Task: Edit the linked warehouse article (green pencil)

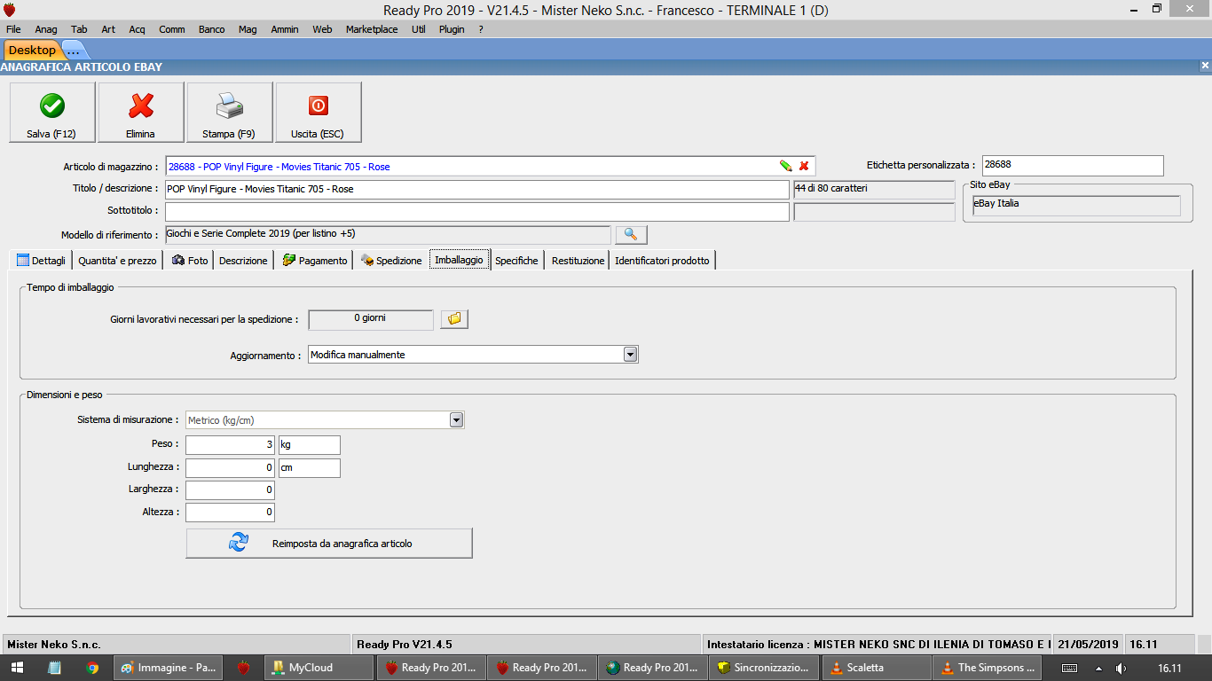Action: [785, 166]
